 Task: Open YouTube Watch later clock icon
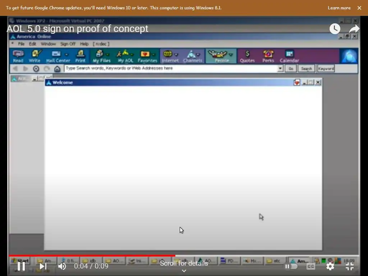tap(335, 29)
